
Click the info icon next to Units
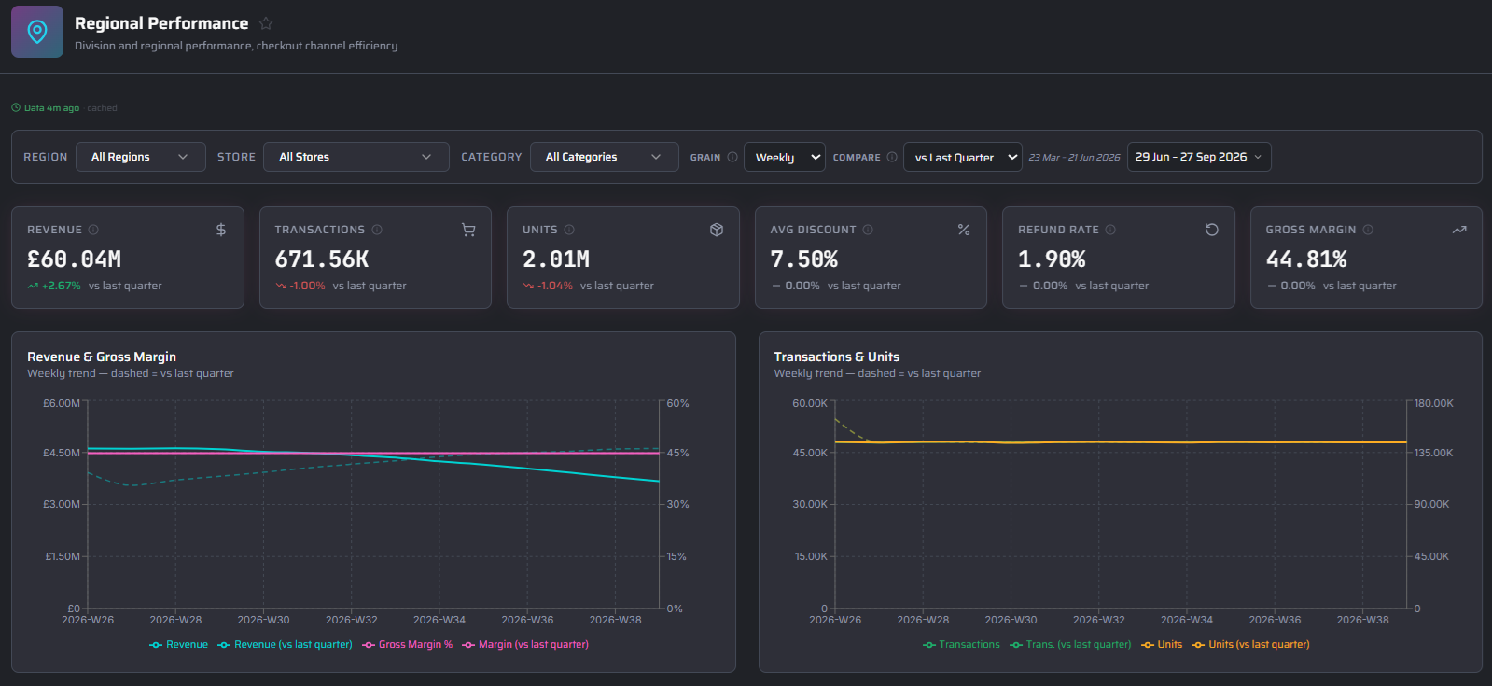click(569, 230)
